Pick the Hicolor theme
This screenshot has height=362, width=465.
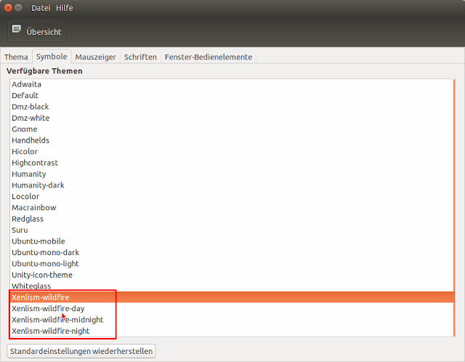(x=232, y=152)
